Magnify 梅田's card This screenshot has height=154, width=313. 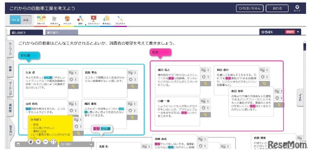[132, 118]
